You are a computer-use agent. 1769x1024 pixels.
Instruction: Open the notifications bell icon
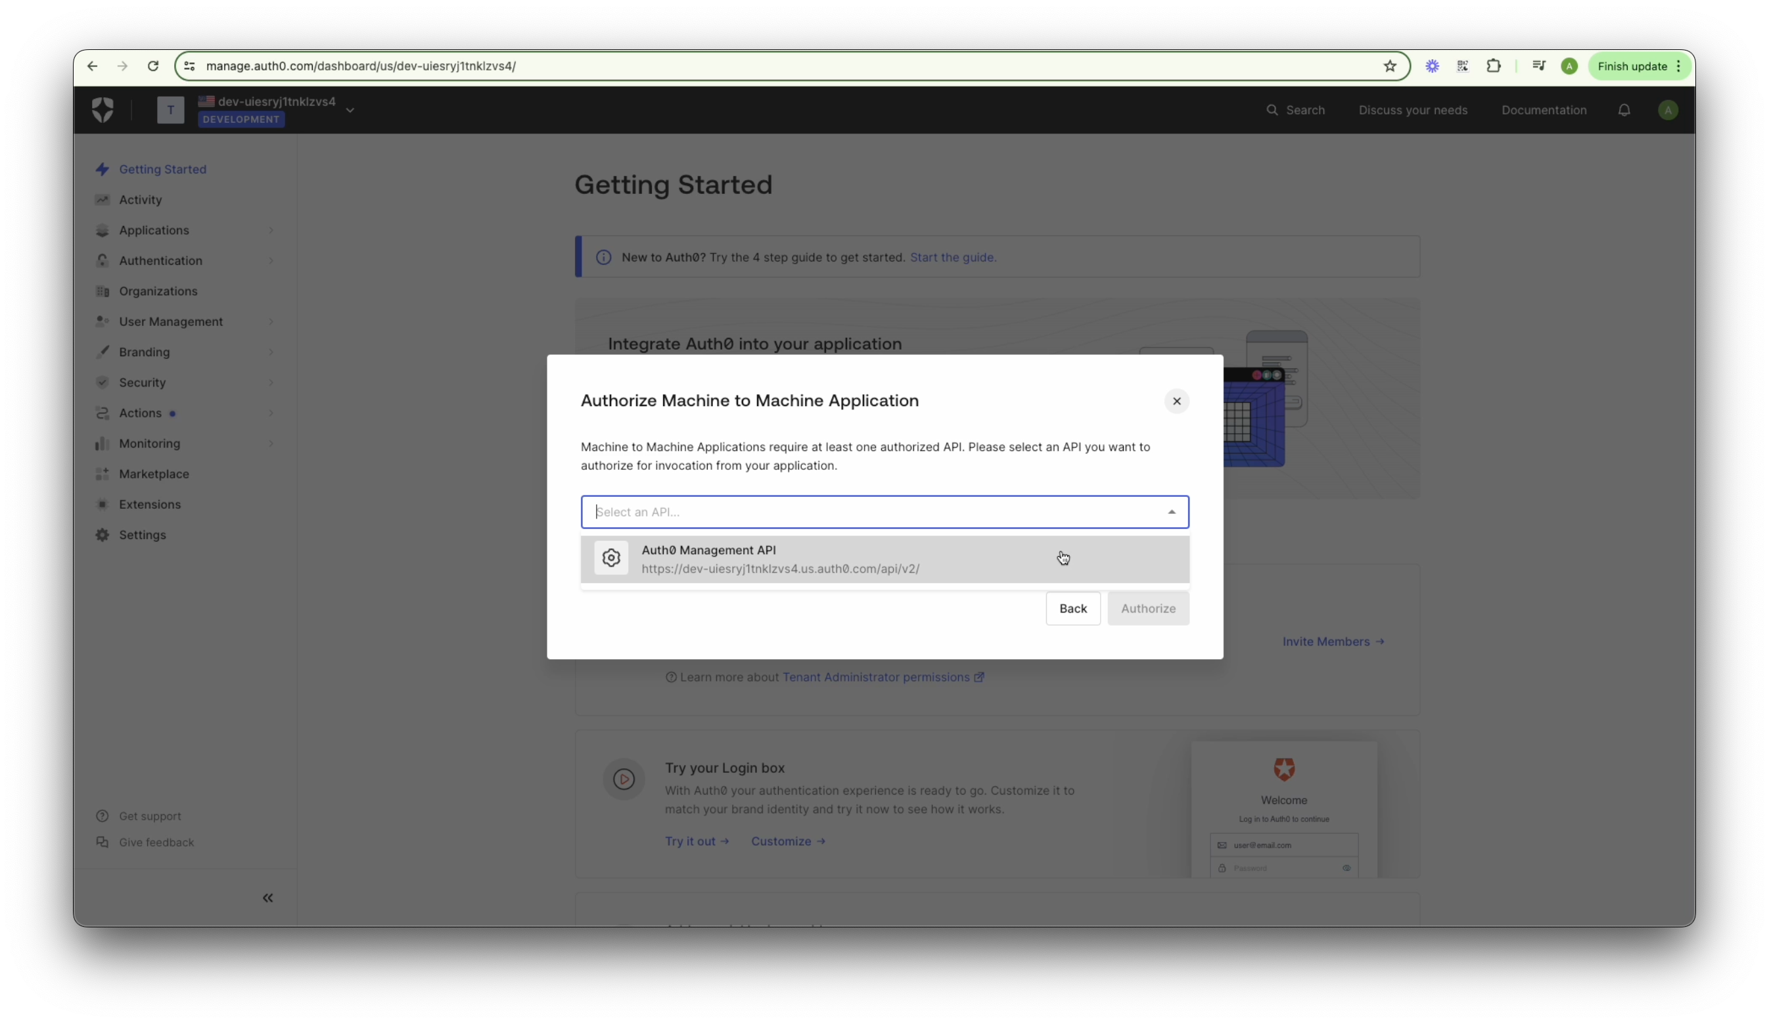(x=1624, y=110)
